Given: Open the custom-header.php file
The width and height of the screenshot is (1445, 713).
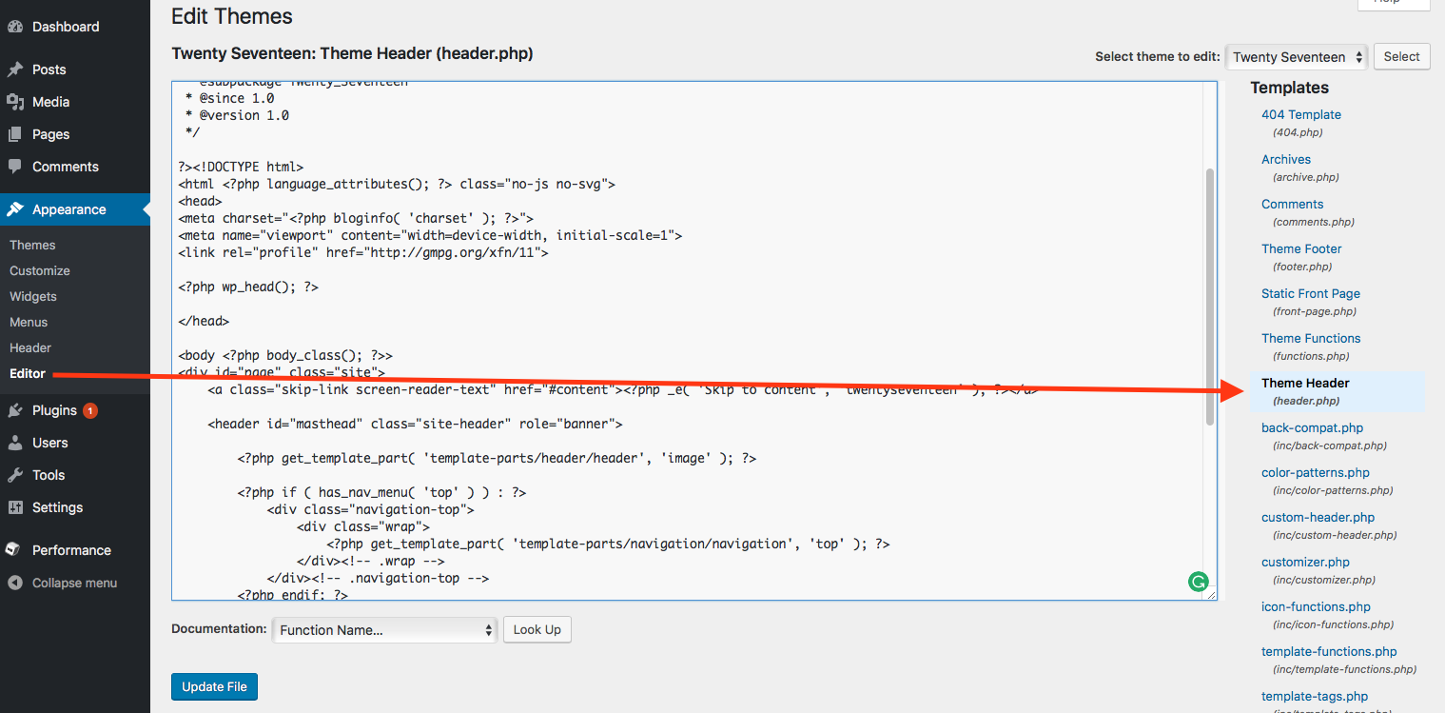Looking at the screenshot, I should click(1318, 517).
